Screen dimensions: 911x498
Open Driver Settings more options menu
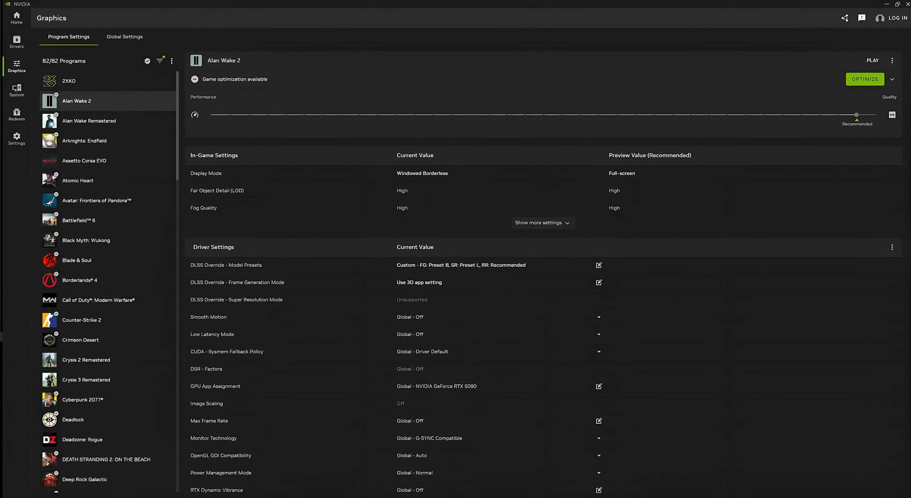pyautogui.click(x=892, y=247)
